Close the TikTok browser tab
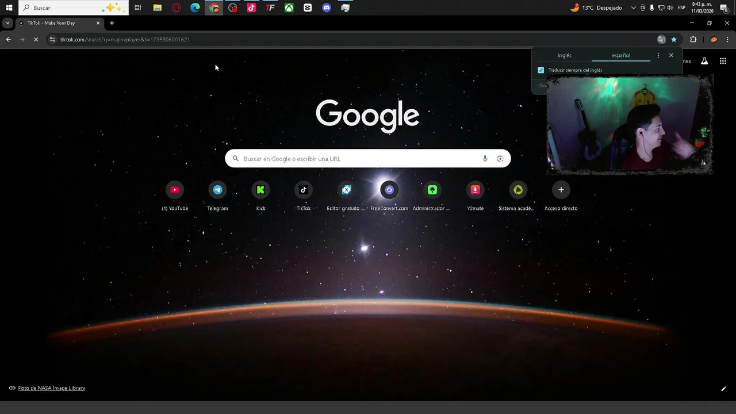The image size is (736, 414). 98,23
